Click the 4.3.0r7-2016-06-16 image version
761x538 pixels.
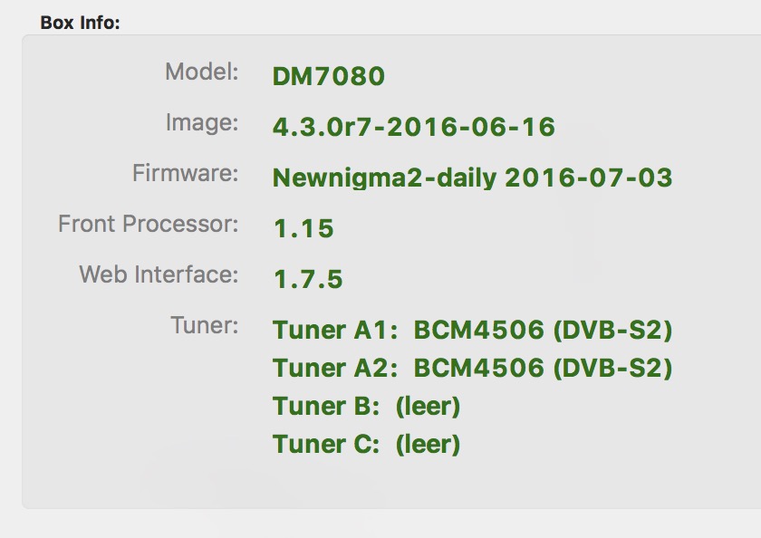[413, 127]
